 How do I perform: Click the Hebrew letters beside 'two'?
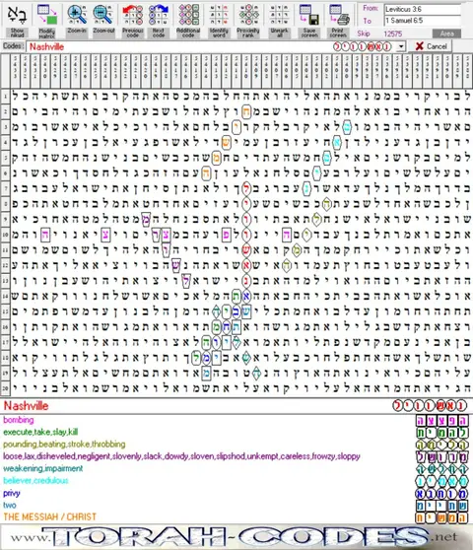(442, 506)
